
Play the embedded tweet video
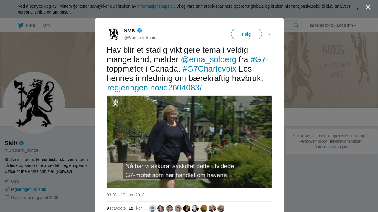click(189, 142)
